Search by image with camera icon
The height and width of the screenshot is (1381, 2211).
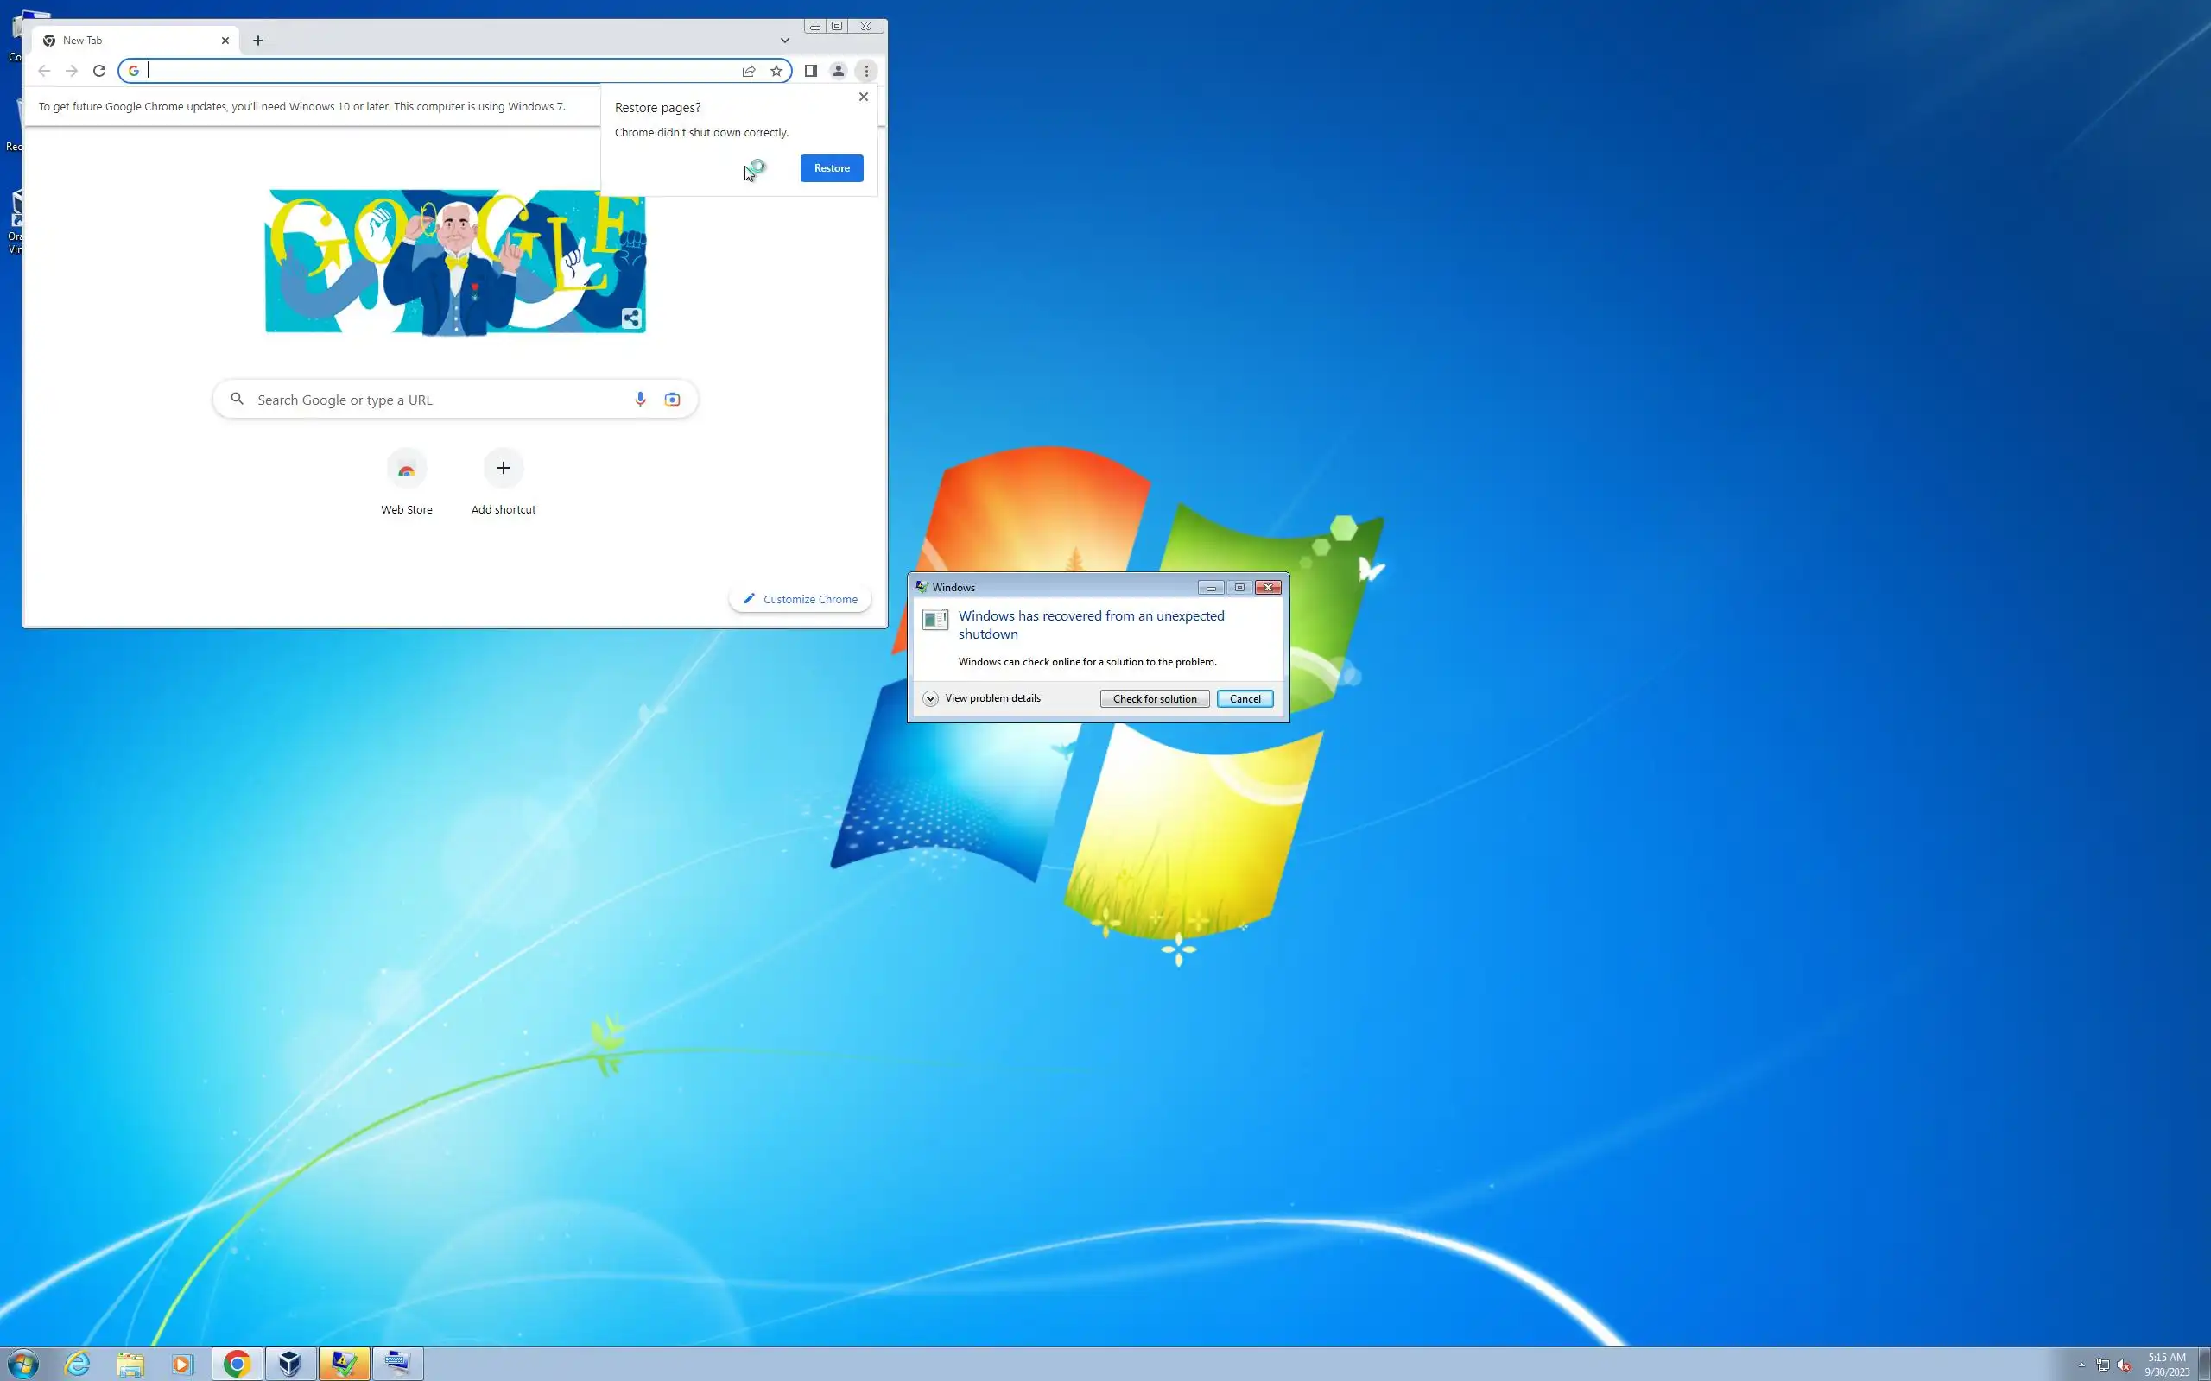[673, 399]
